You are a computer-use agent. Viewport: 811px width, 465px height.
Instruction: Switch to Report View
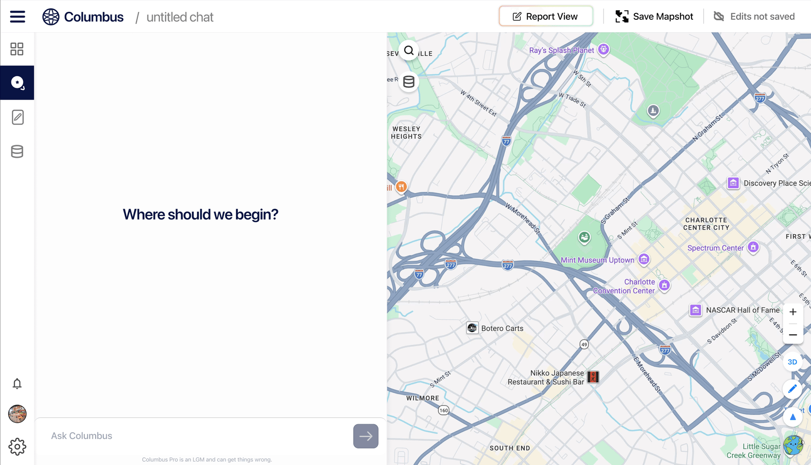545,16
